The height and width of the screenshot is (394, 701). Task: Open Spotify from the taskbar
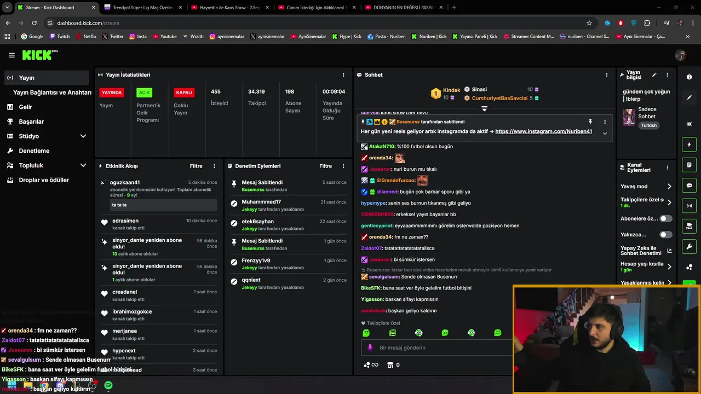(x=108, y=385)
